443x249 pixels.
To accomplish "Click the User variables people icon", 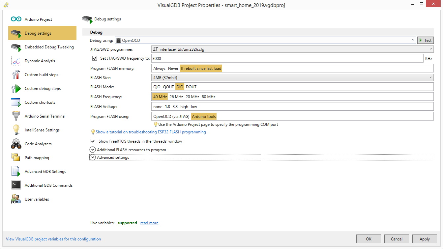I will pyautogui.click(x=16, y=199).
